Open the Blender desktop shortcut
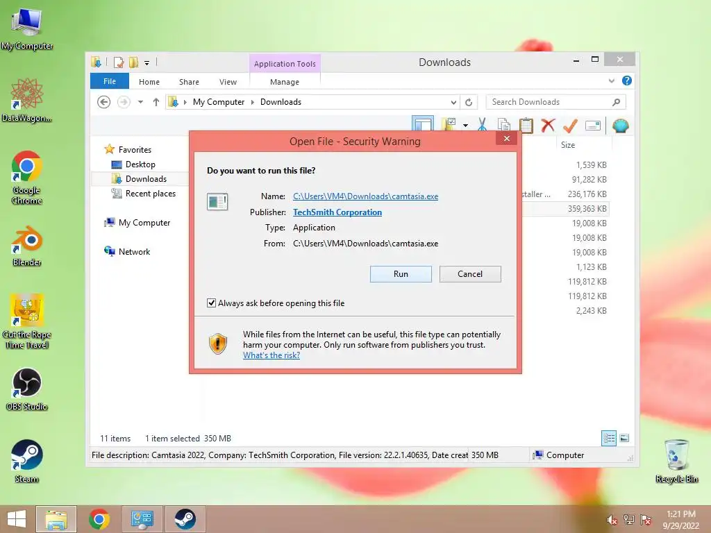The height and width of the screenshot is (533, 711). [x=27, y=245]
